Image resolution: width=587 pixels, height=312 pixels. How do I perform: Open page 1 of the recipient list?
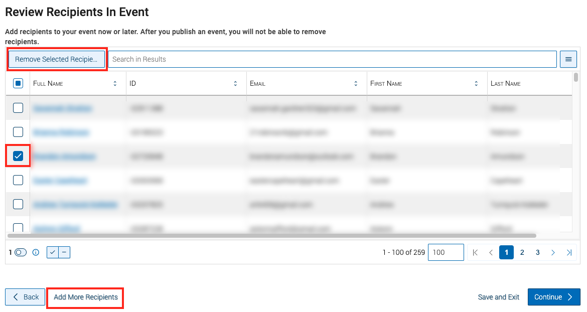[506, 252]
